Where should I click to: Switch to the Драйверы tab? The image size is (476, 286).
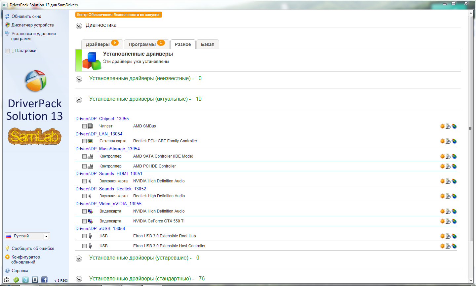pyautogui.click(x=98, y=44)
